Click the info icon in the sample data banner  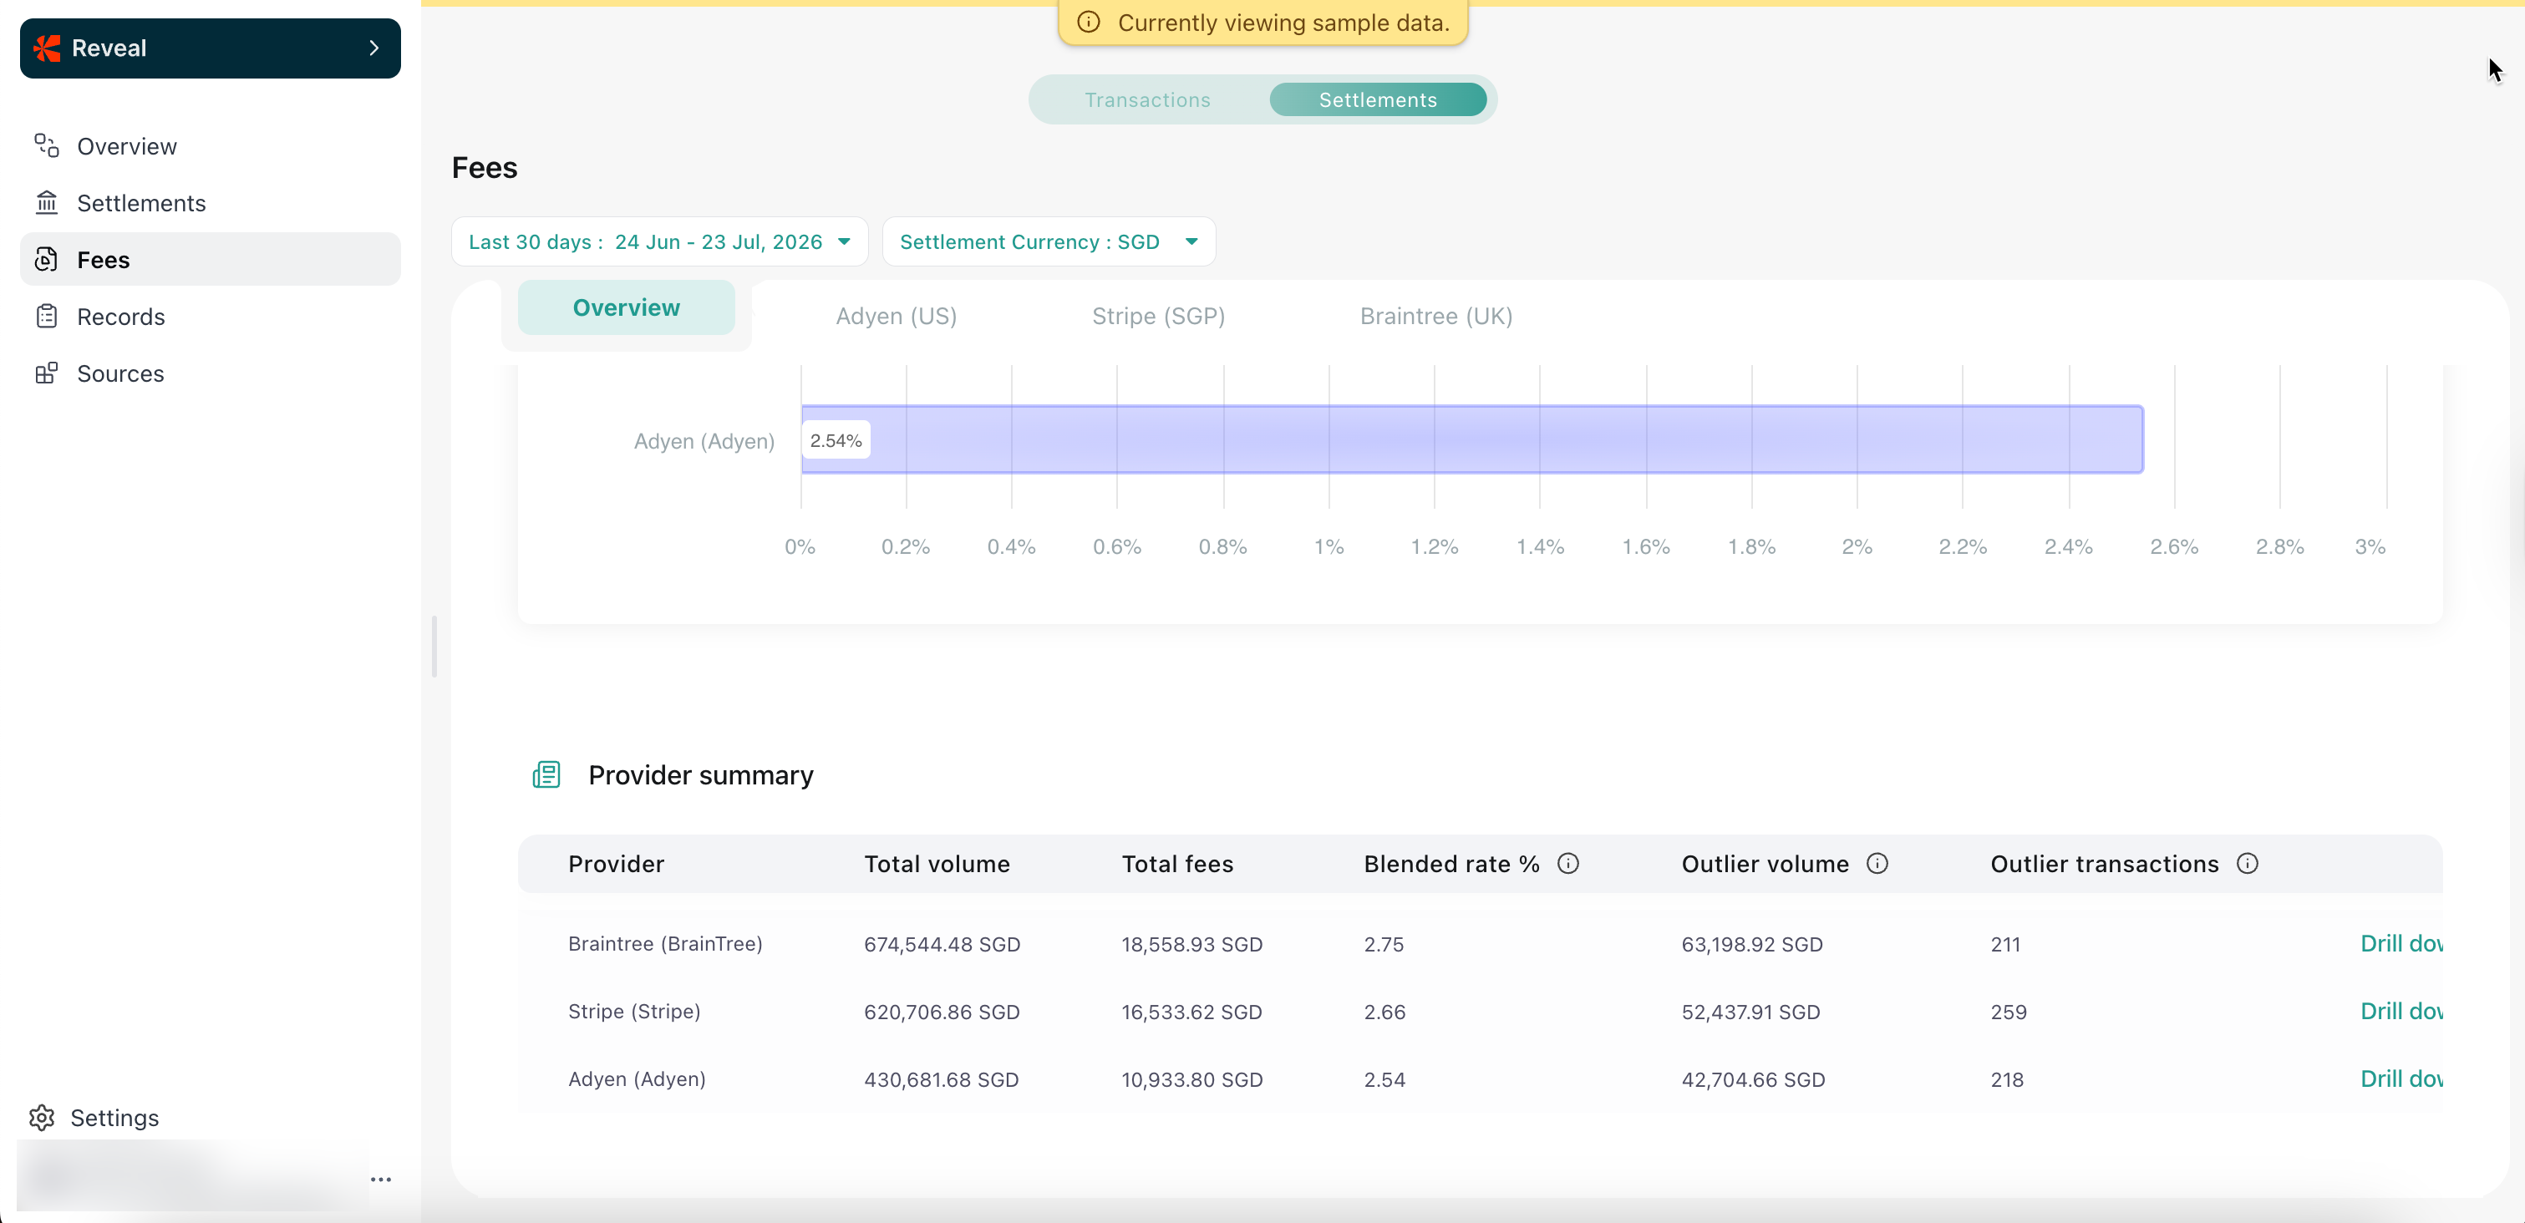click(x=1088, y=22)
